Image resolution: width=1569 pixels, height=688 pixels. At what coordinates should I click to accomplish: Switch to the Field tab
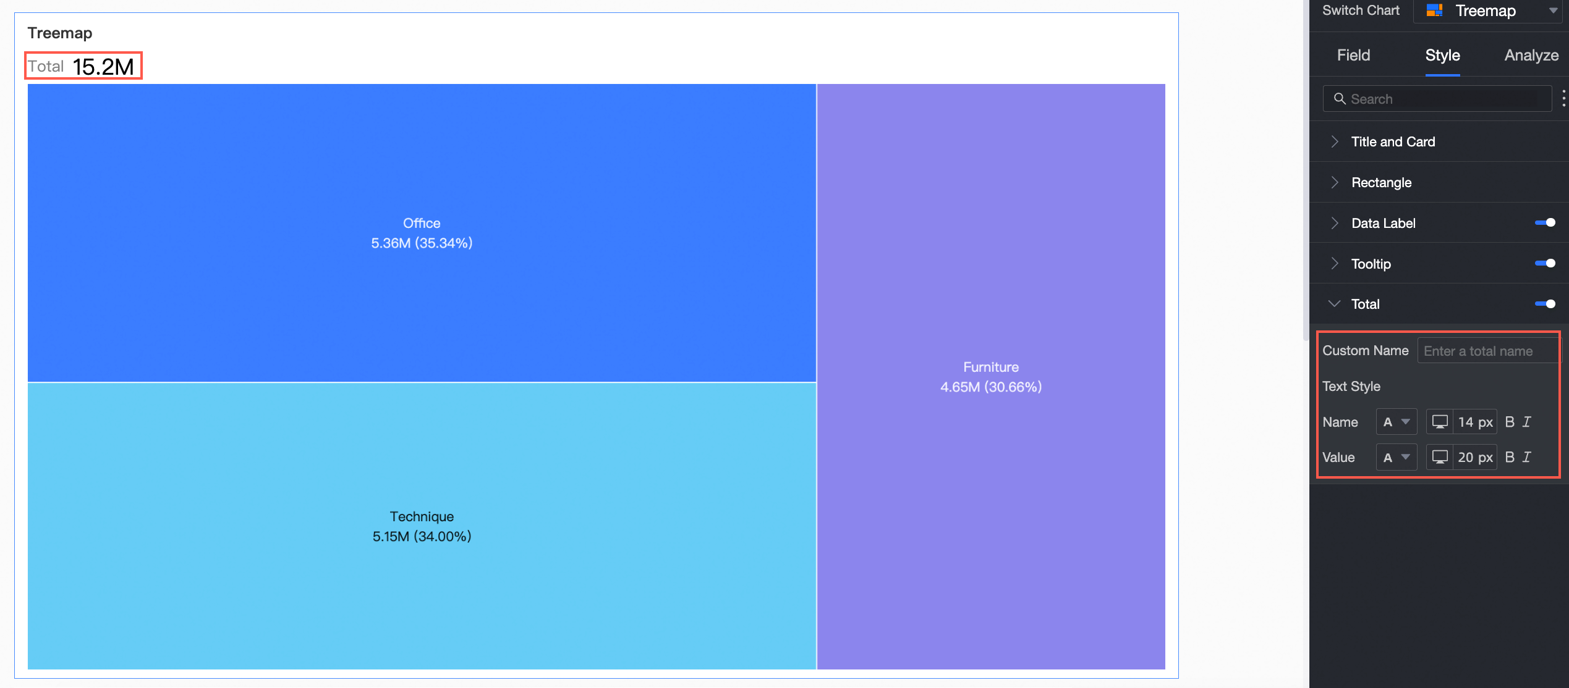(x=1353, y=56)
